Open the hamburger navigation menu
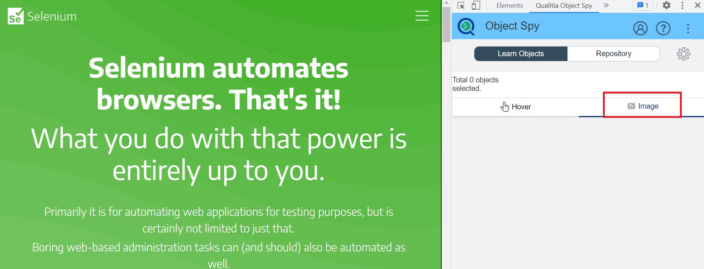The image size is (704, 269). [x=421, y=16]
